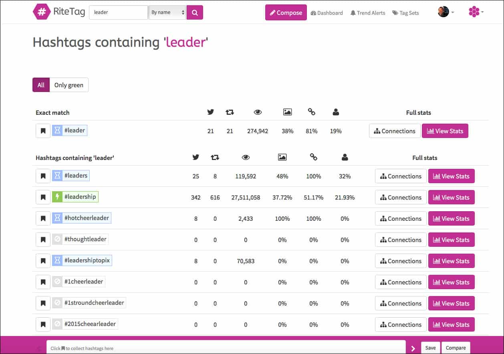Open Connections for #leadership
Viewport: 504px width, 354px height.
pos(401,197)
